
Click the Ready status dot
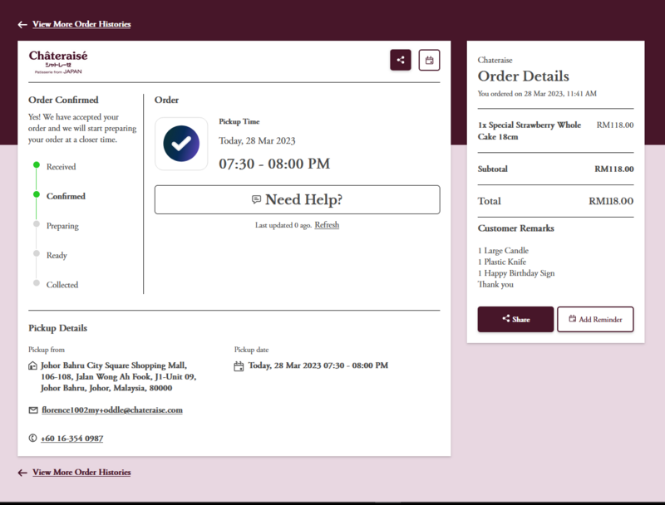coord(37,253)
